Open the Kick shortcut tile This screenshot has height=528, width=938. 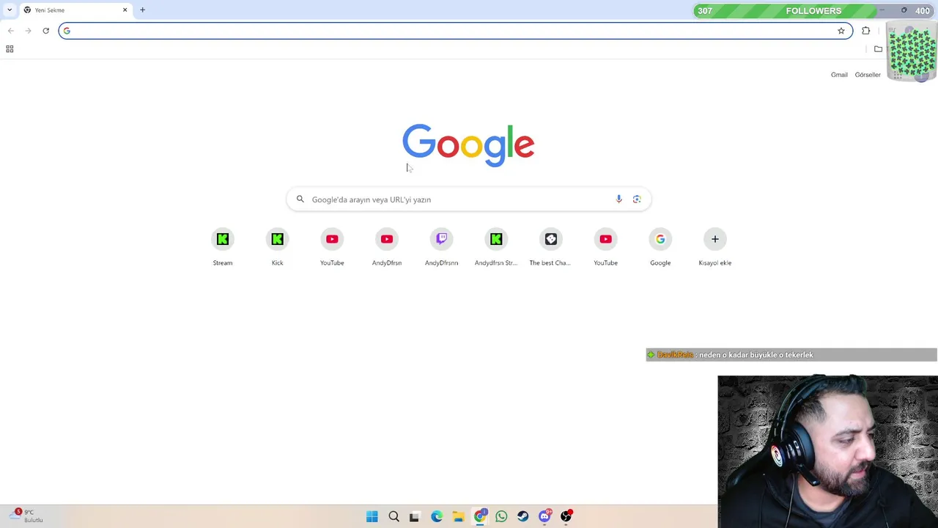click(x=277, y=246)
